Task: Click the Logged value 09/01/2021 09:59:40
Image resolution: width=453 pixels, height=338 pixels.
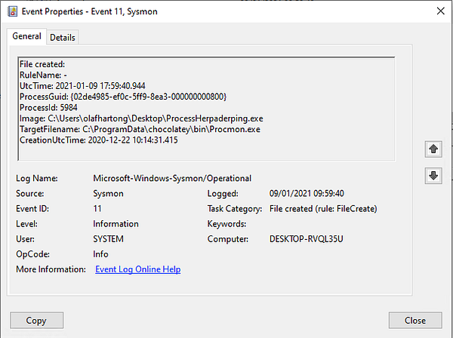Action: 307,193
